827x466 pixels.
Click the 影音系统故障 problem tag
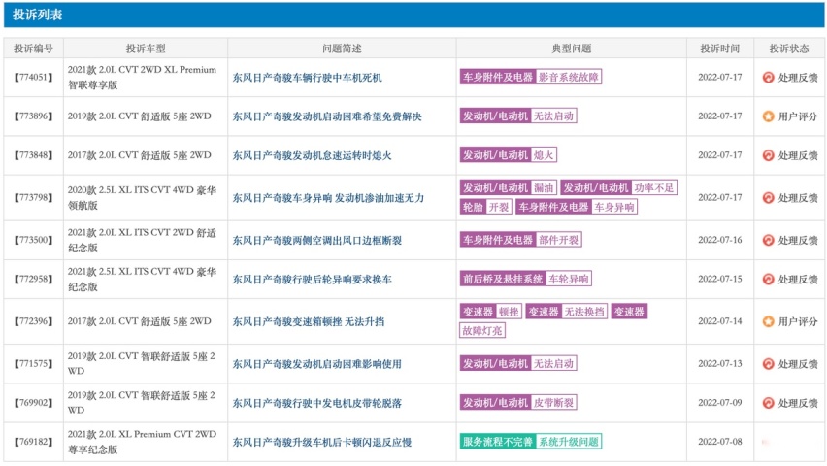(568, 77)
